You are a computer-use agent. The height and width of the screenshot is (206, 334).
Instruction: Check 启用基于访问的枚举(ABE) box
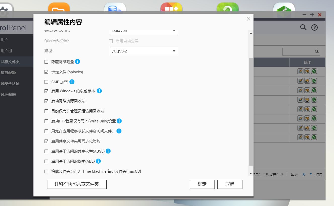tap(46, 161)
